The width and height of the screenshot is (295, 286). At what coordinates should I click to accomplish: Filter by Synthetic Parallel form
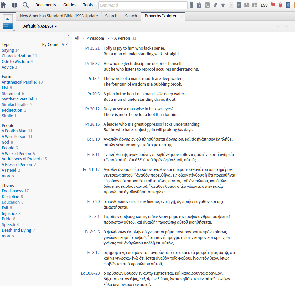(x=17, y=99)
